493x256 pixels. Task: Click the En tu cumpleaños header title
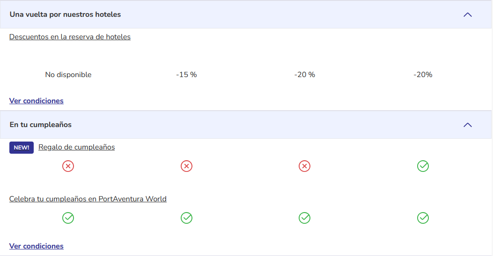tap(41, 125)
